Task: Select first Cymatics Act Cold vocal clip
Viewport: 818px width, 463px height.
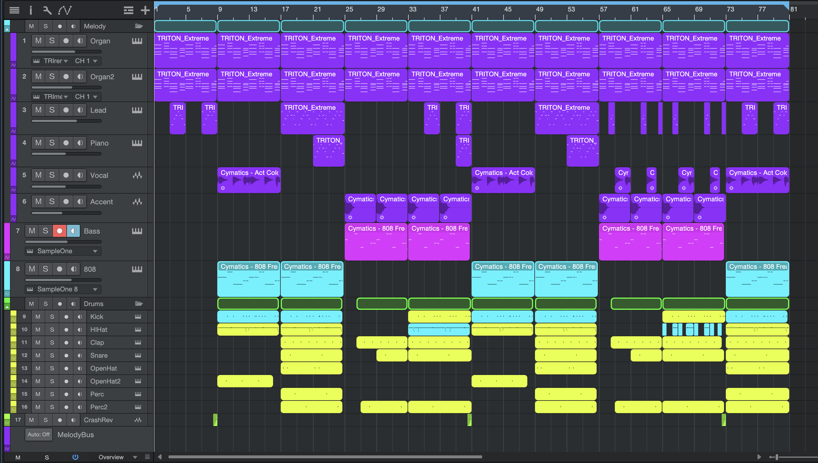Action: pyautogui.click(x=249, y=180)
